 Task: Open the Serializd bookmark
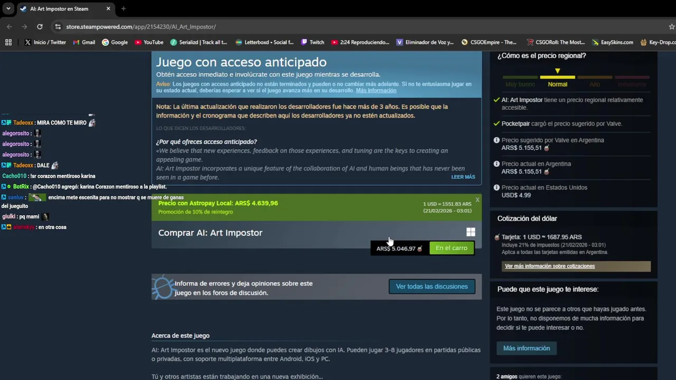(x=199, y=42)
